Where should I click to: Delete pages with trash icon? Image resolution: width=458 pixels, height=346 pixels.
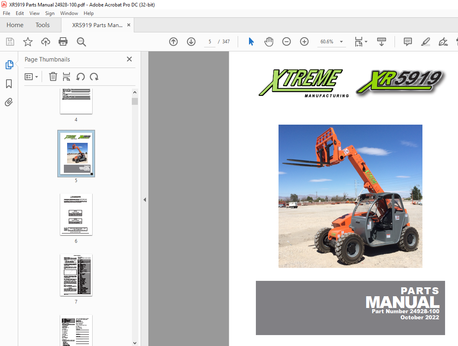click(53, 76)
